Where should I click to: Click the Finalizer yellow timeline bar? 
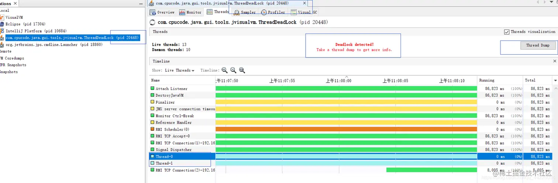point(346,102)
